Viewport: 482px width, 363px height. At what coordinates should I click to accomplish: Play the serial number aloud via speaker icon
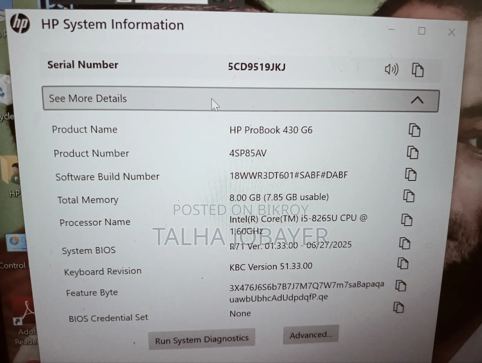pyautogui.click(x=392, y=69)
